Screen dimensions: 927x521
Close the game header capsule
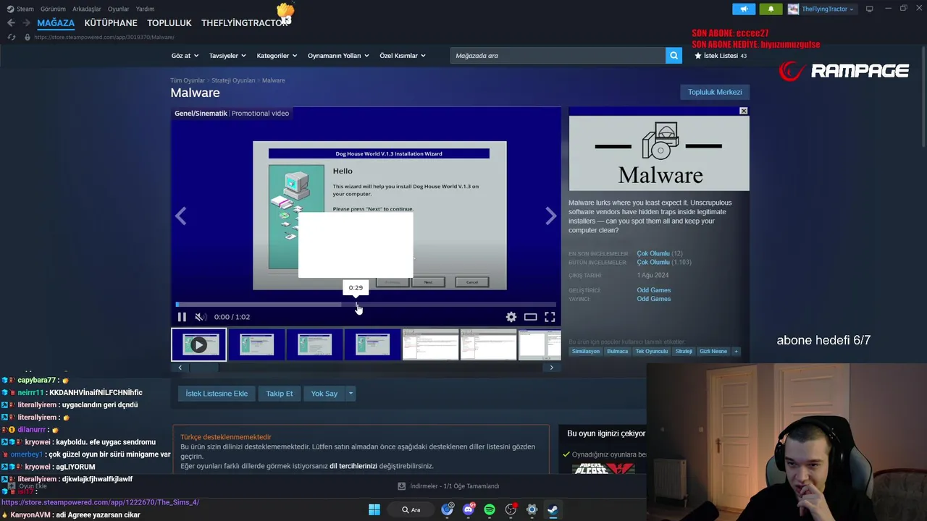click(x=743, y=111)
